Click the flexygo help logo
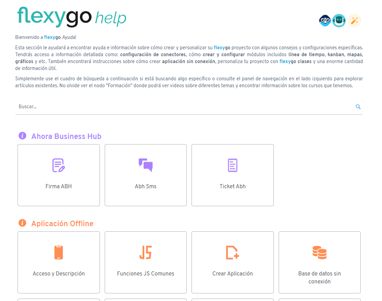Viewport: 382px width, 301px height. tap(72, 17)
